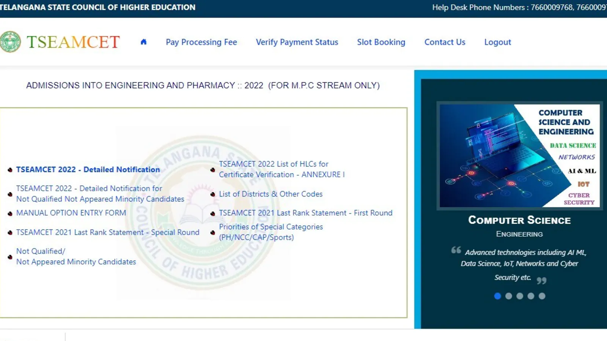This screenshot has width=607, height=341.
Task: Switch to the fifth carousel slide dot
Action: pos(542,296)
